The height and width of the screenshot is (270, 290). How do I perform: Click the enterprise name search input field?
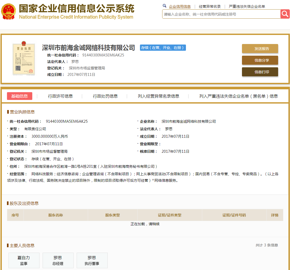click(221, 14)
